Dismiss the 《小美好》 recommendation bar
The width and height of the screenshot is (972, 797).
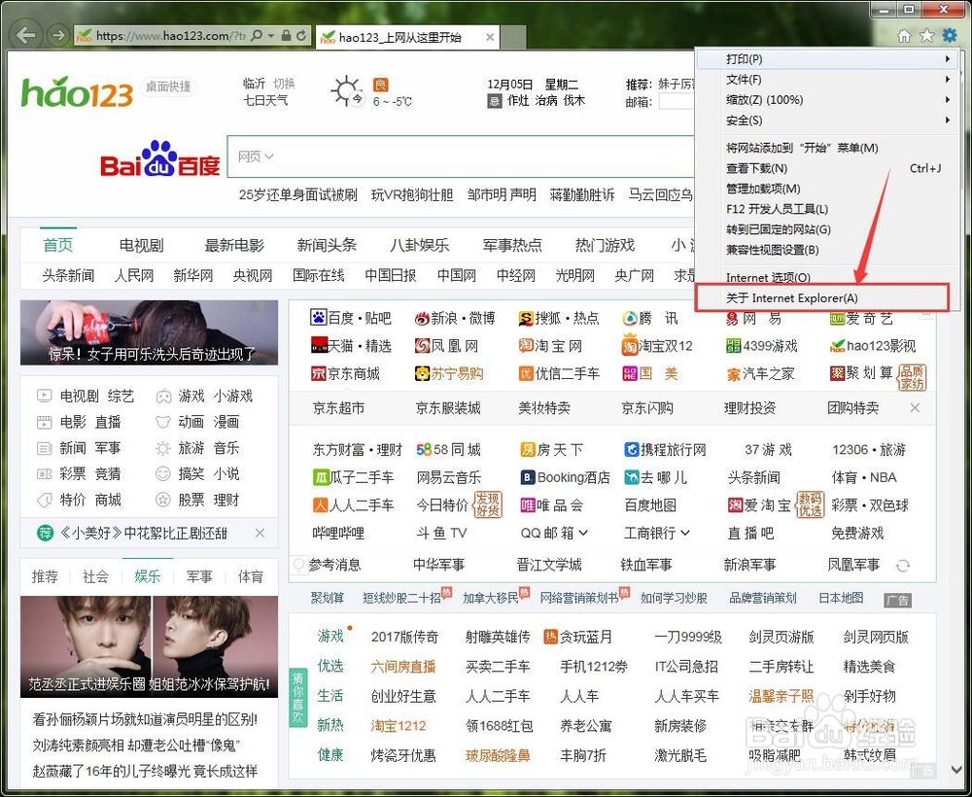260,533
